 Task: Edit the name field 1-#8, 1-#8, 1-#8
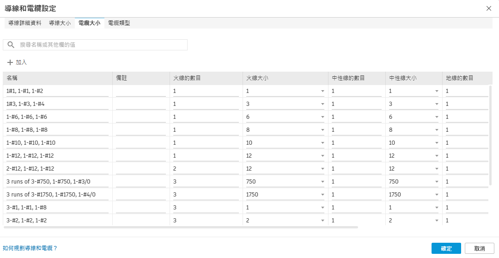click(57, 130)
